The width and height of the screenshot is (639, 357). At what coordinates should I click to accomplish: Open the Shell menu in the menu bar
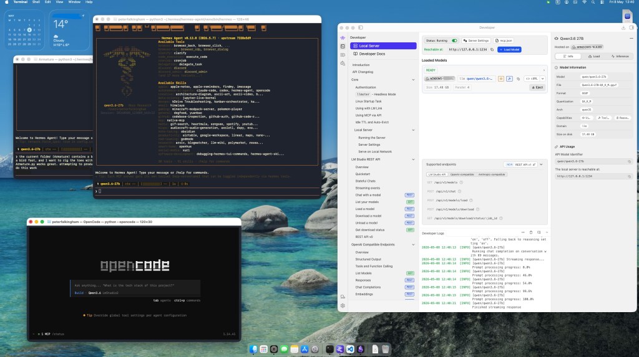pyautogui.click(x=36, y=2)
